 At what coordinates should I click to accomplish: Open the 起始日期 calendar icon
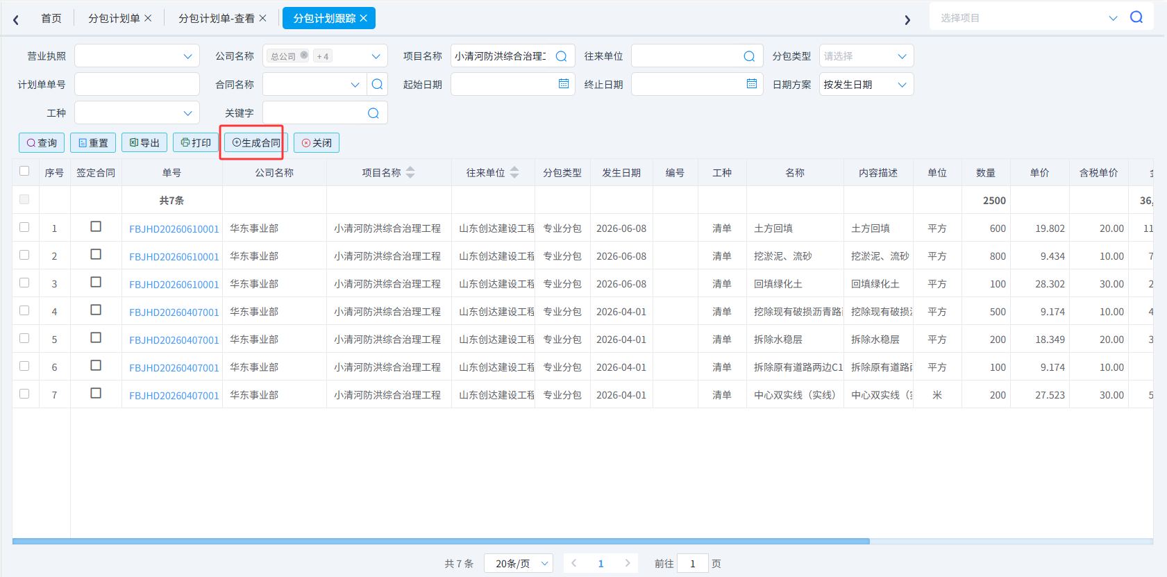tap(564, 84)
